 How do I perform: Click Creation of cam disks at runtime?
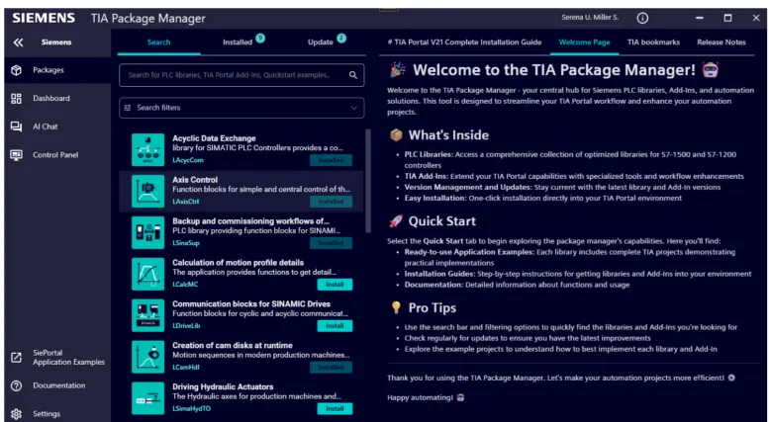tap(233, 346)
